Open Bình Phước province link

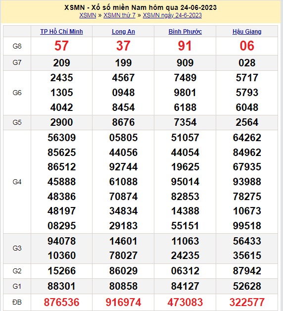pos(185,32)
